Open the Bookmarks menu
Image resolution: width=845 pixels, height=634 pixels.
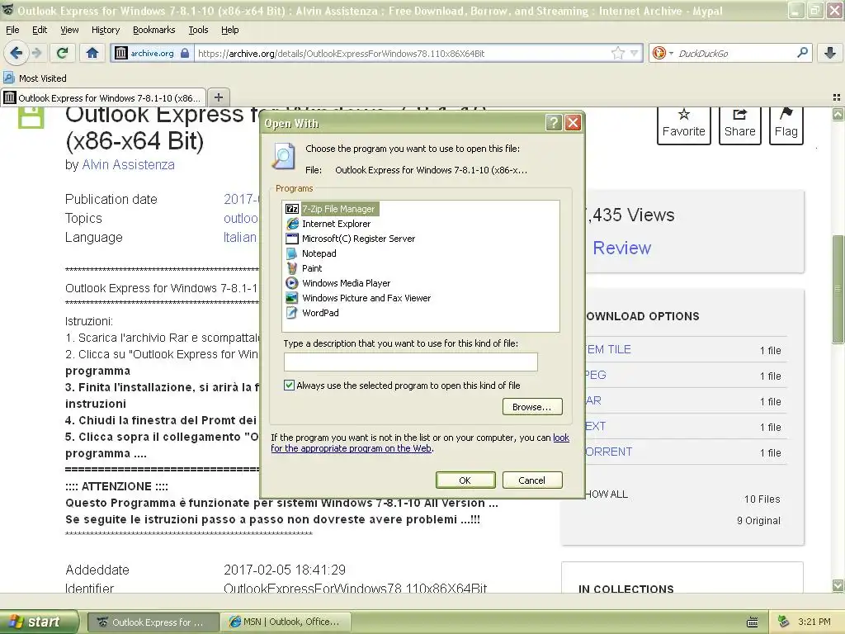pyautogui.click(x=153, y=30)
